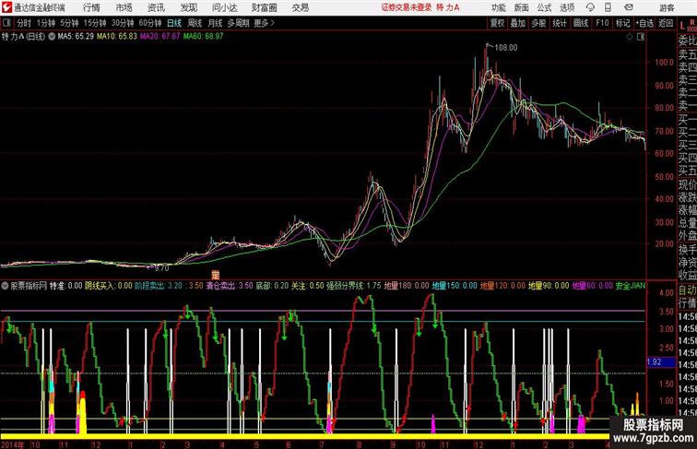Screen dimensions: 697x449
Task: Click the MA20: 67.67 indicator value
Action: 160,37
